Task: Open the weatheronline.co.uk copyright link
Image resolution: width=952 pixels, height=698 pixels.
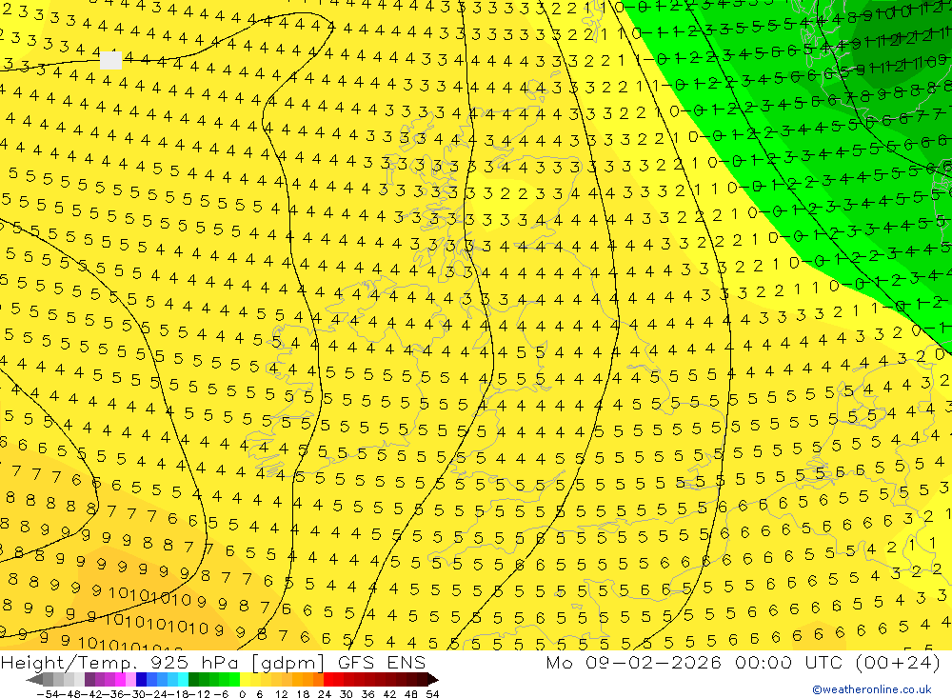Action: click(x=872, y=689)
